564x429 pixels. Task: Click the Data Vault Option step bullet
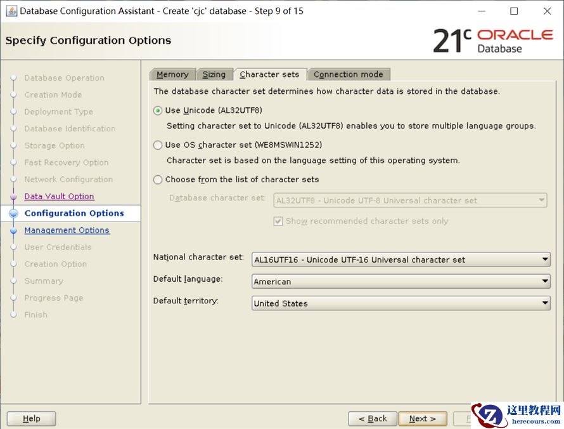pyautogui.click(x=14, y=197)
